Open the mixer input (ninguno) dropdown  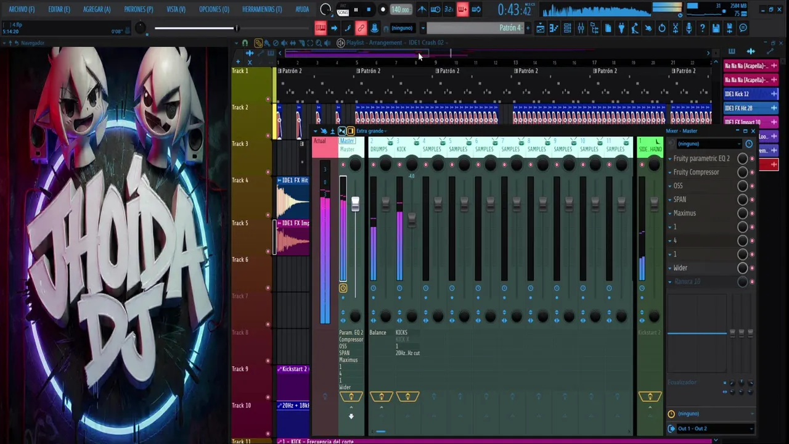[x=708, y=144]
